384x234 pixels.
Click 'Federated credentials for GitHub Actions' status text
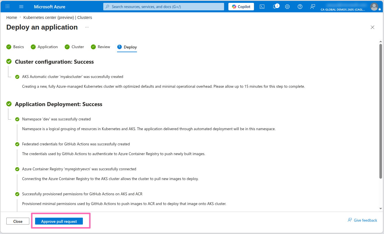pos(76,144)
